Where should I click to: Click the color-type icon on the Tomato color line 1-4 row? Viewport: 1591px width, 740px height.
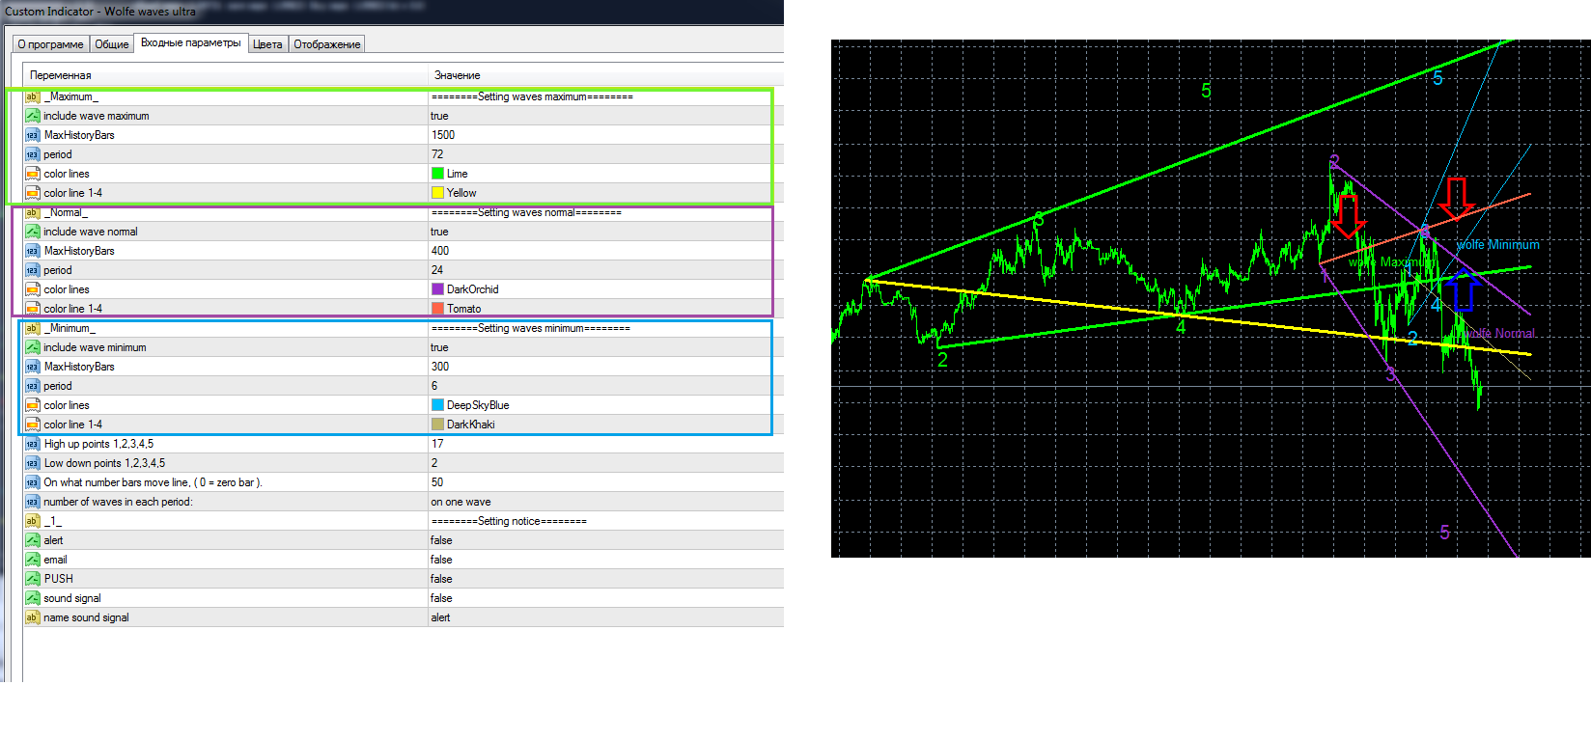tap(32, 309)
